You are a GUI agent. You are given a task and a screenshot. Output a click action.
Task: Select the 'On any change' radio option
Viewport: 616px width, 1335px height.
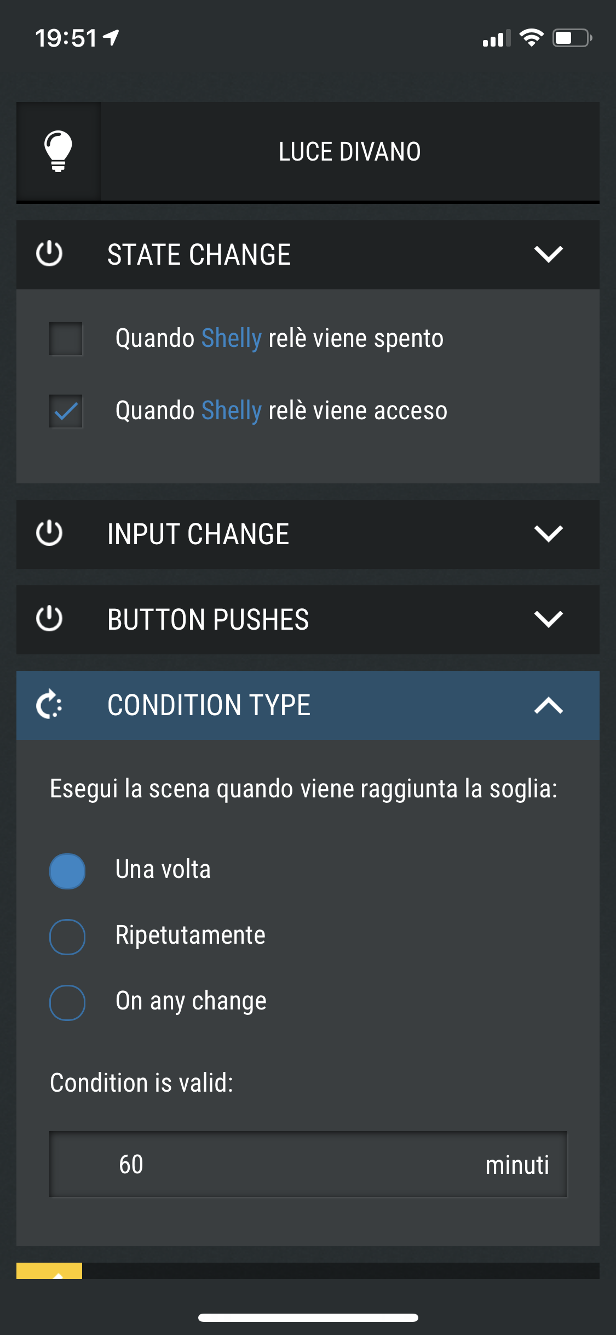pyautogui.click(x=67, y=1002)
